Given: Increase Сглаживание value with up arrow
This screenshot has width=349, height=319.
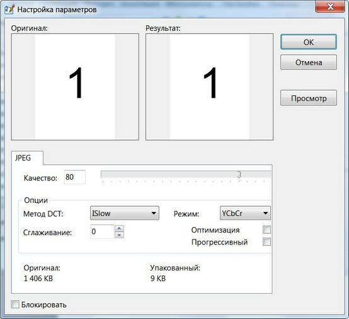Looking at the screenshot, I should tap(119, 228).
